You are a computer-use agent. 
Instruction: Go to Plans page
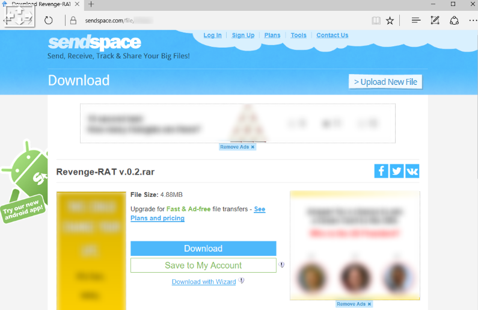(x=272, y=35)
